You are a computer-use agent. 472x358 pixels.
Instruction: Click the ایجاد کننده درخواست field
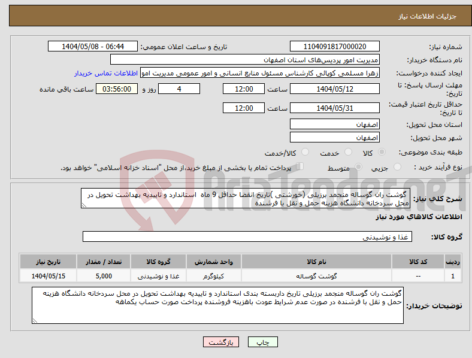260,73
